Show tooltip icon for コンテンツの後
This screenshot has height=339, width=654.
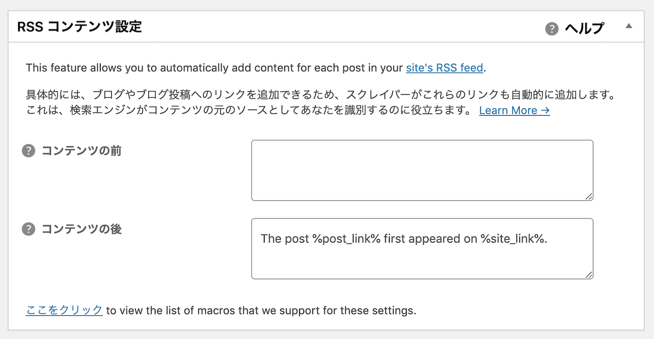click(x=28, y=229)
